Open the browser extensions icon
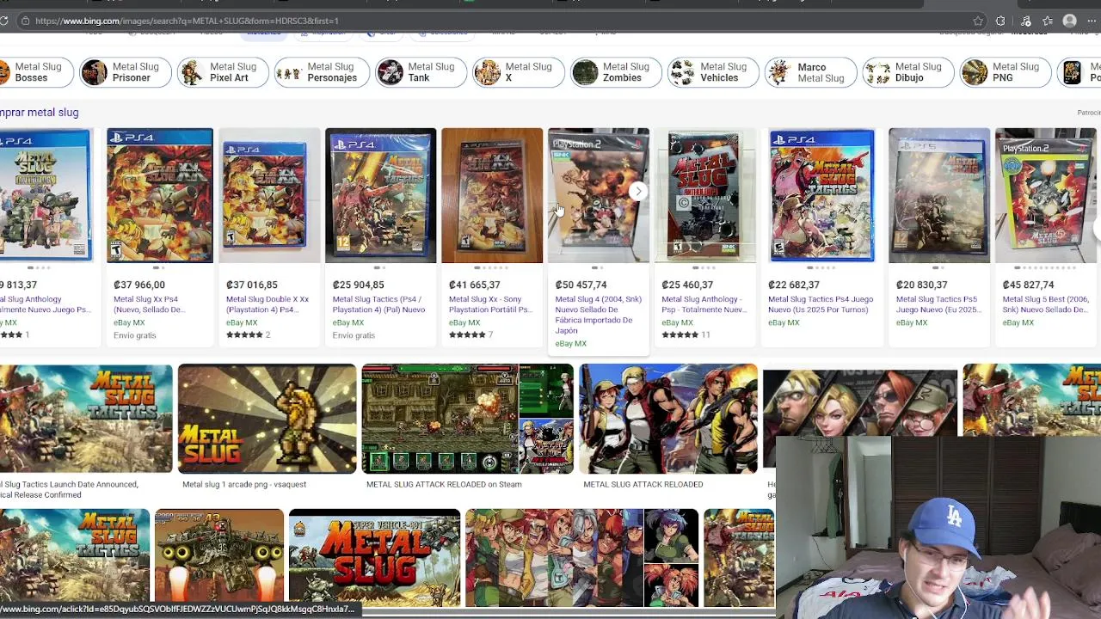Image resolution: width=1101 pixels, height=619 pixels. (x=1000, y=21)
